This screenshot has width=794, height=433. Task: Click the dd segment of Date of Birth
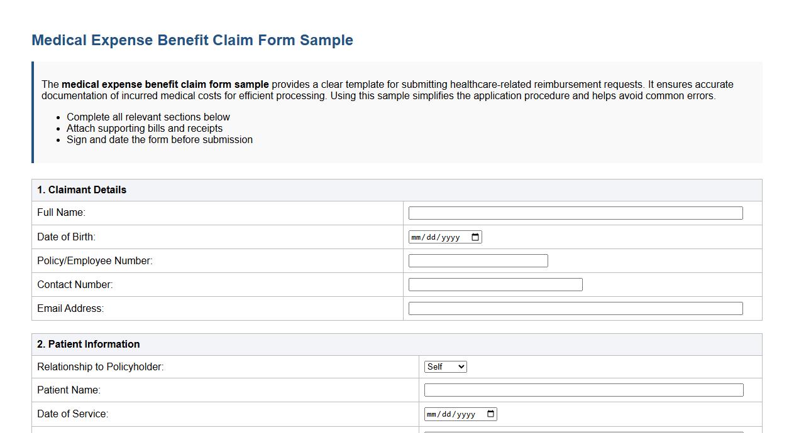click(x=431, y=237)
